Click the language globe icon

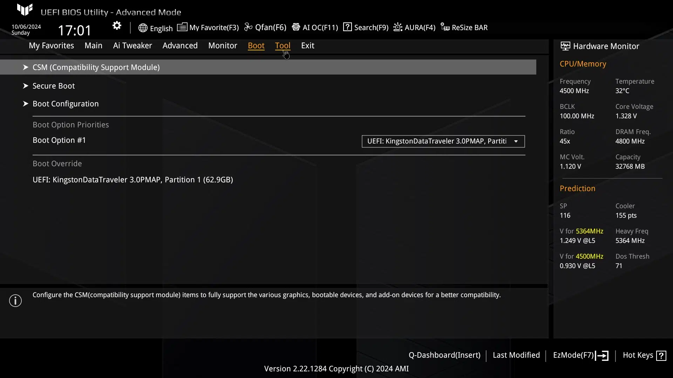click(143, 28)
